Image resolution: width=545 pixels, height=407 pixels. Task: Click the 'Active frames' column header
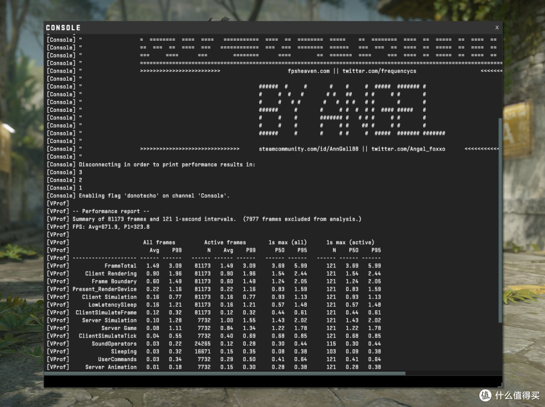(x=225, y=242)
